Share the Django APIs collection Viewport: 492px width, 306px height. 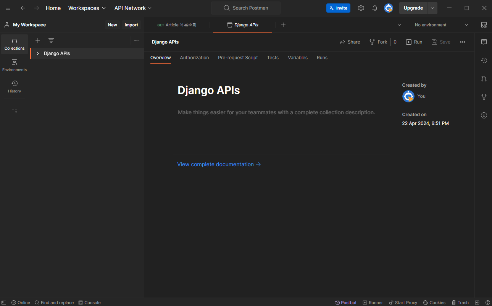350,42
